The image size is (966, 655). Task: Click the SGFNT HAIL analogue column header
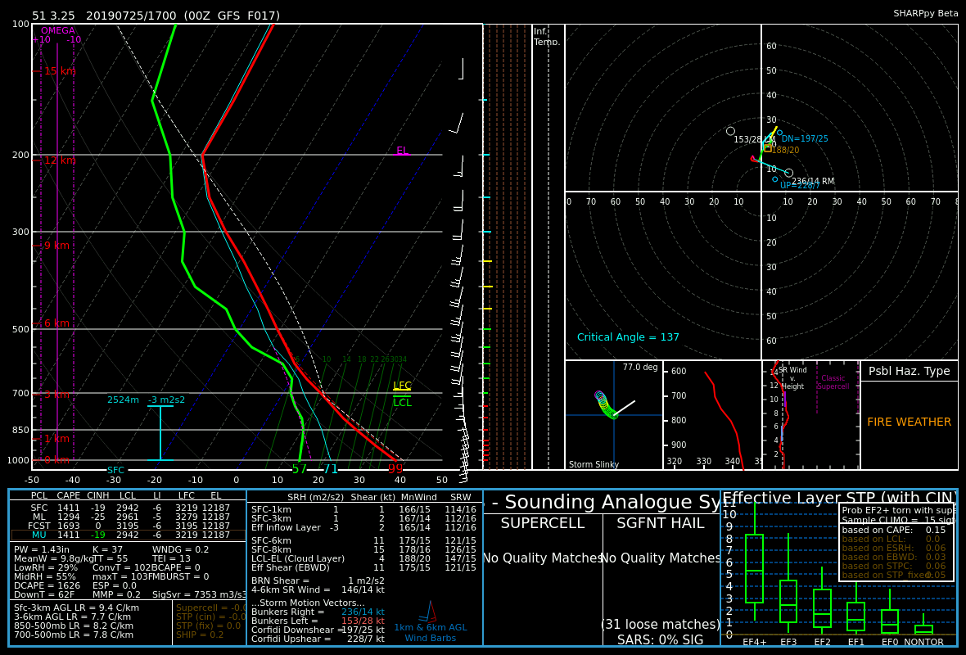[661, 523]
